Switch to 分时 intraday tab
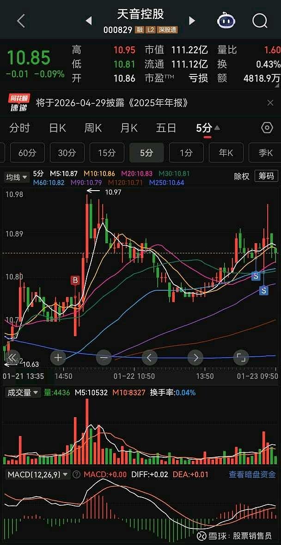The height and width of the screenshot is (545, 281). (19, 128)
